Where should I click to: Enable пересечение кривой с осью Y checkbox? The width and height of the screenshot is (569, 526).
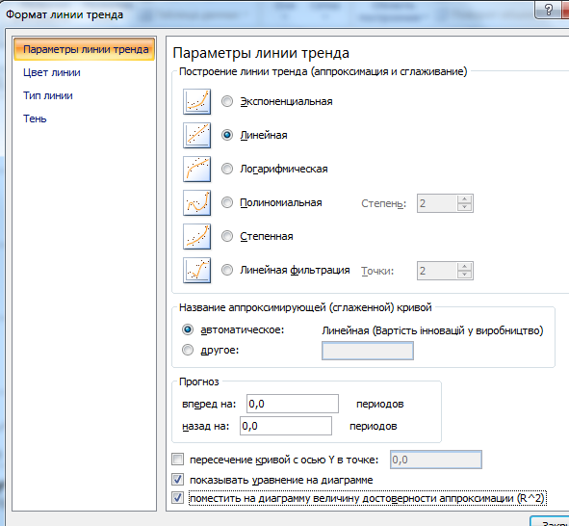(177, 460)
